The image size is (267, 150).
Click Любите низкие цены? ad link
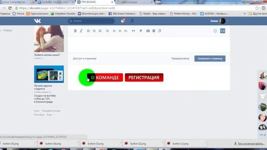[47, 55]
